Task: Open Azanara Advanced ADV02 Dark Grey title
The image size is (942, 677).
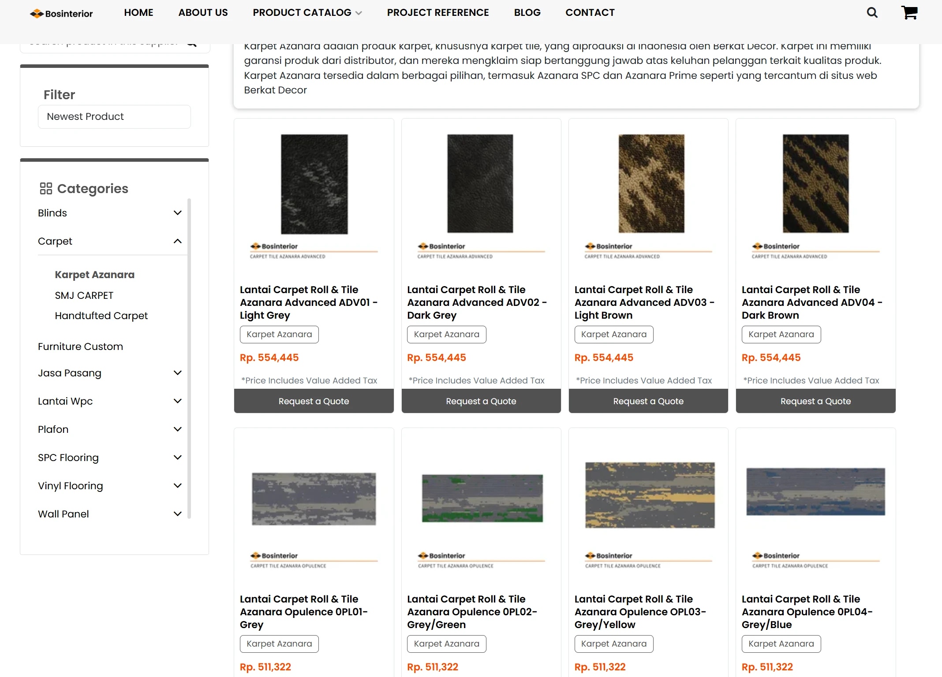Action: tap(477, 302)
